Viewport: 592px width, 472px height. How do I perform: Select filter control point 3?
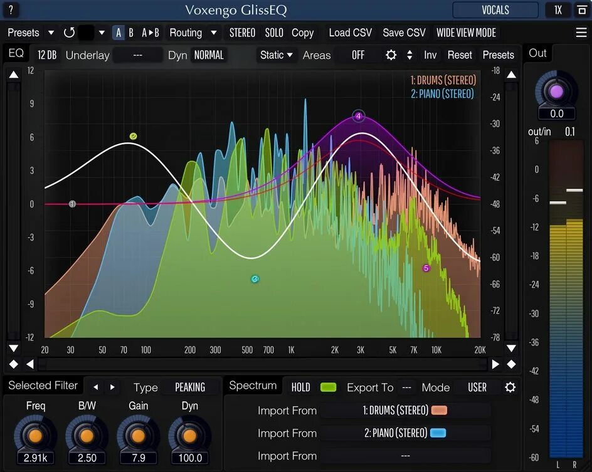(255, 279)
